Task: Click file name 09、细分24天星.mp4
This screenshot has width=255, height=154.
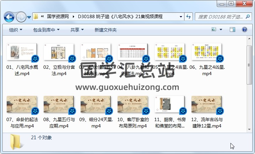Action: pyautogui.click(x=96, y=123)
